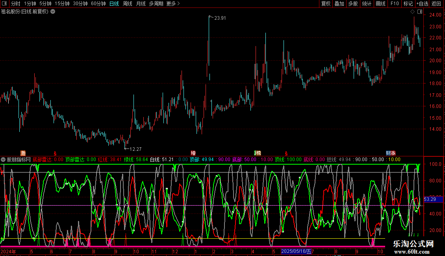
Task: Open the 股朋指标网 indicator dropdown arrow
Action: [4, 160]
